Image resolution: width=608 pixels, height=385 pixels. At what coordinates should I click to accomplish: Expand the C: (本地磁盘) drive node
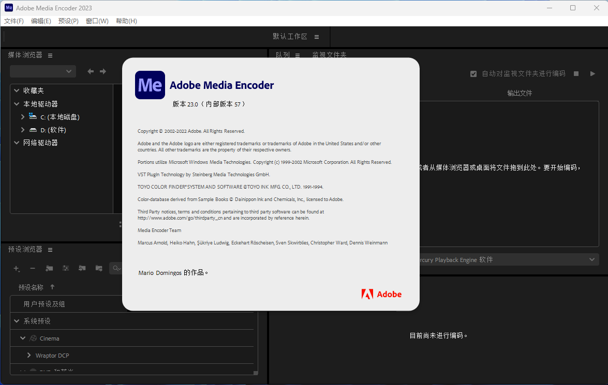point(23,117)
